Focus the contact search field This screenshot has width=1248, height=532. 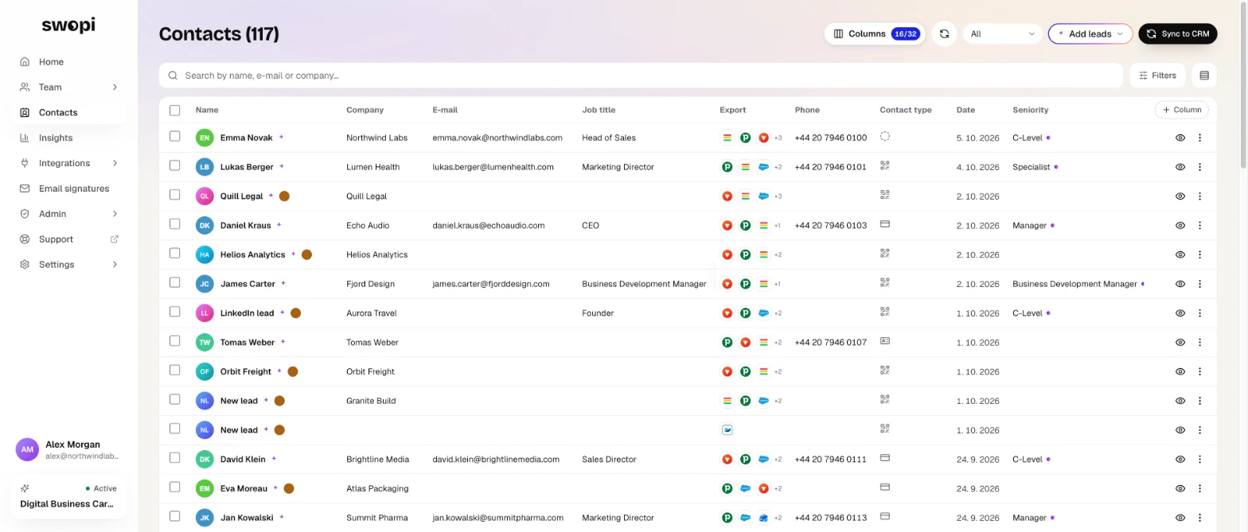[x=641, y=76]
